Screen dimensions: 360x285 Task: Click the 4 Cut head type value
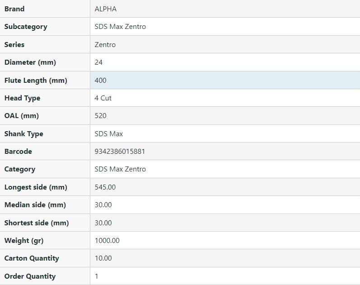tap(103, 98)
